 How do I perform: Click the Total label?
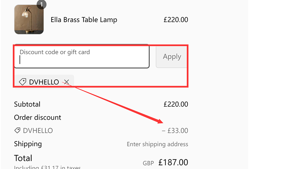[x=23, y=158]
